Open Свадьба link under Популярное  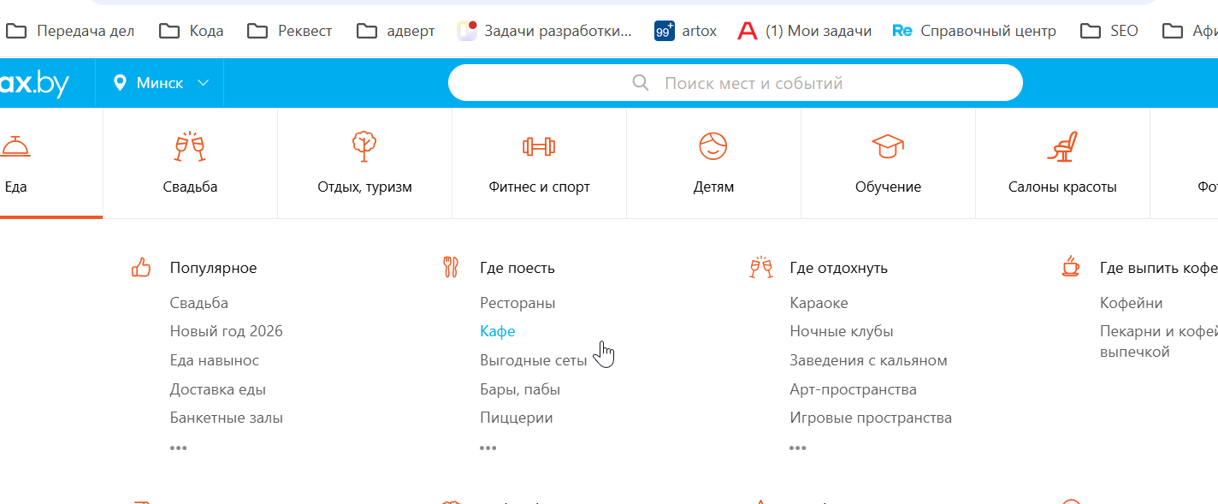199,303
